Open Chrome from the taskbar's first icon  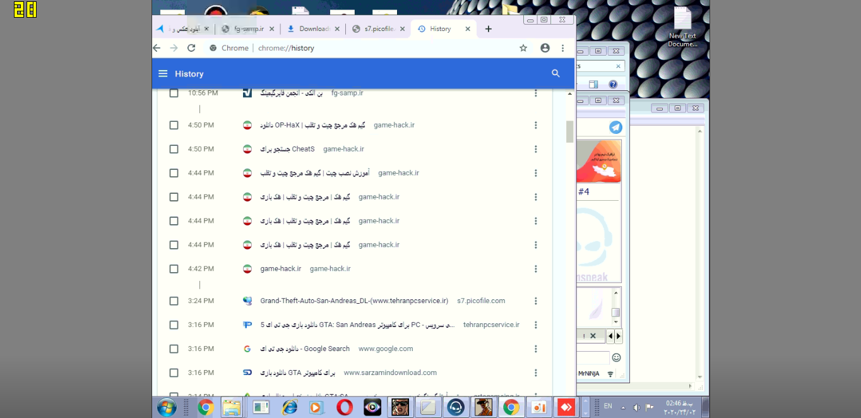tap(205, 407)
